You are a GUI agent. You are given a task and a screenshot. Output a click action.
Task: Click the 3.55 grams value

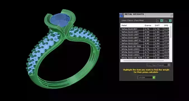coord(147,58)
